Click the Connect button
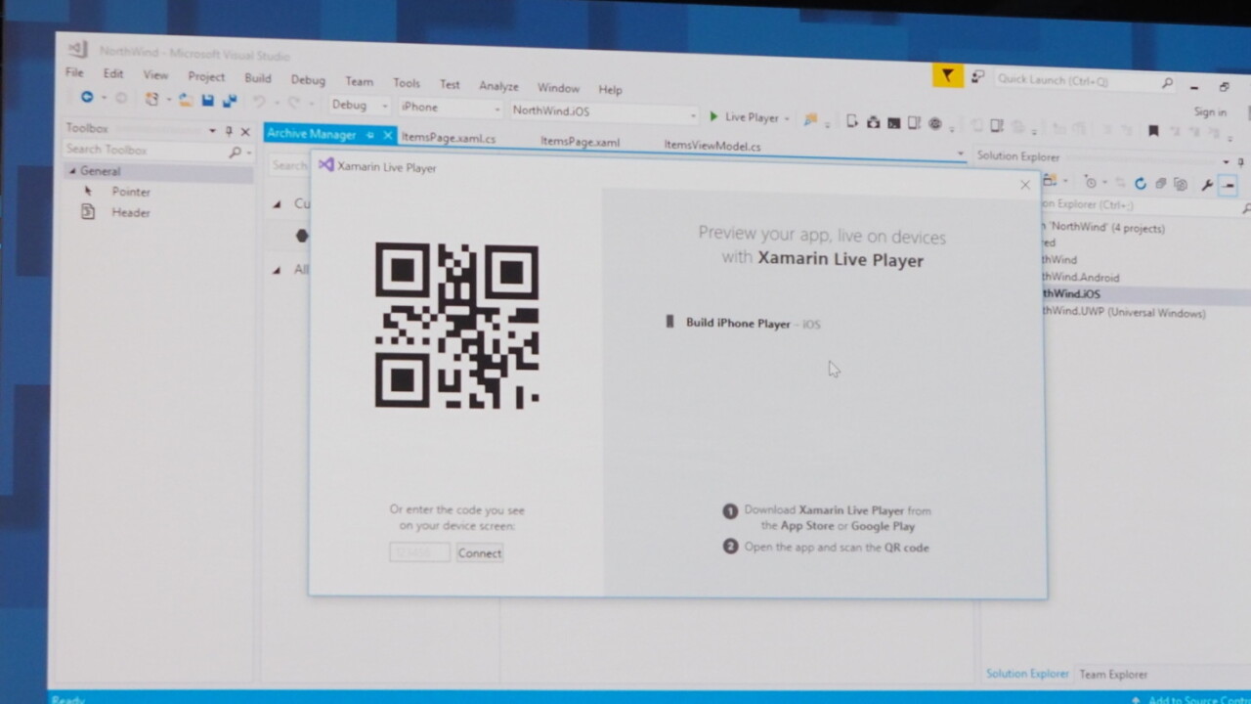This screenshot has width=1251, height=704. click(x=479, y=553)
